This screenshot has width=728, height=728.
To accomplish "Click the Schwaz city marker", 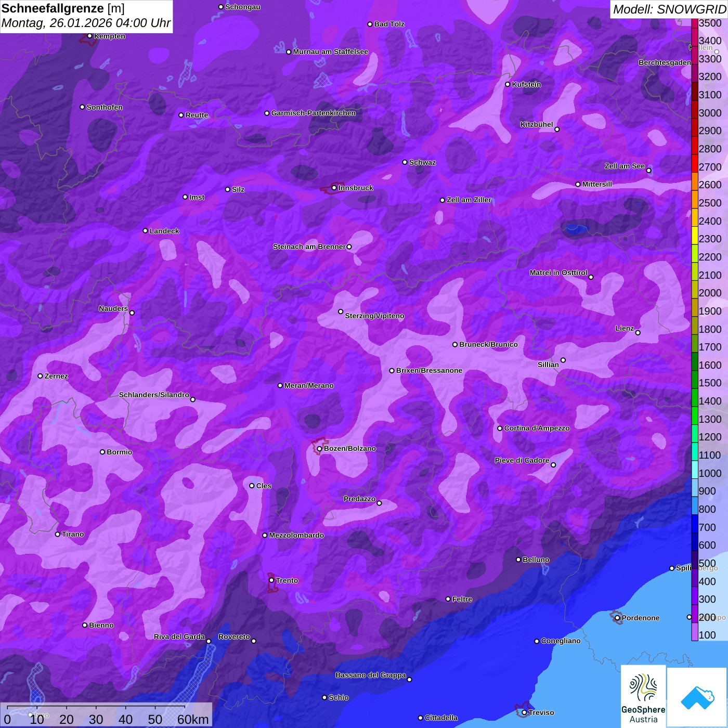I will click(x=405, y=162).
